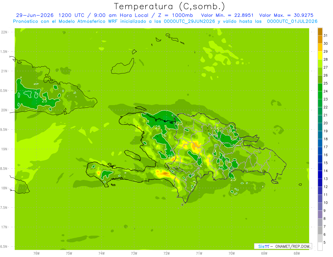This screenshot has height=257, width=333.
Task: Click the colorbar value '5'
Action: [325, 243]
